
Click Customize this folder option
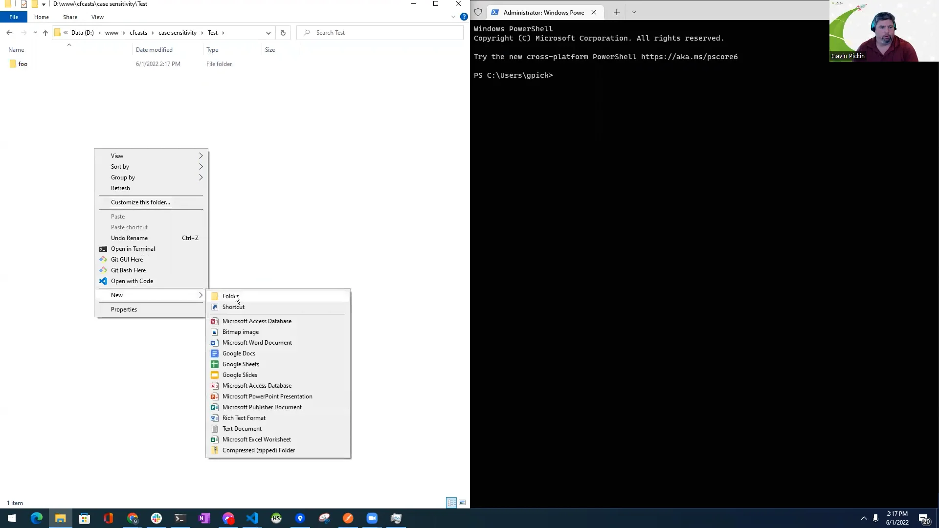pyautogui.click(x=140, y=202)
